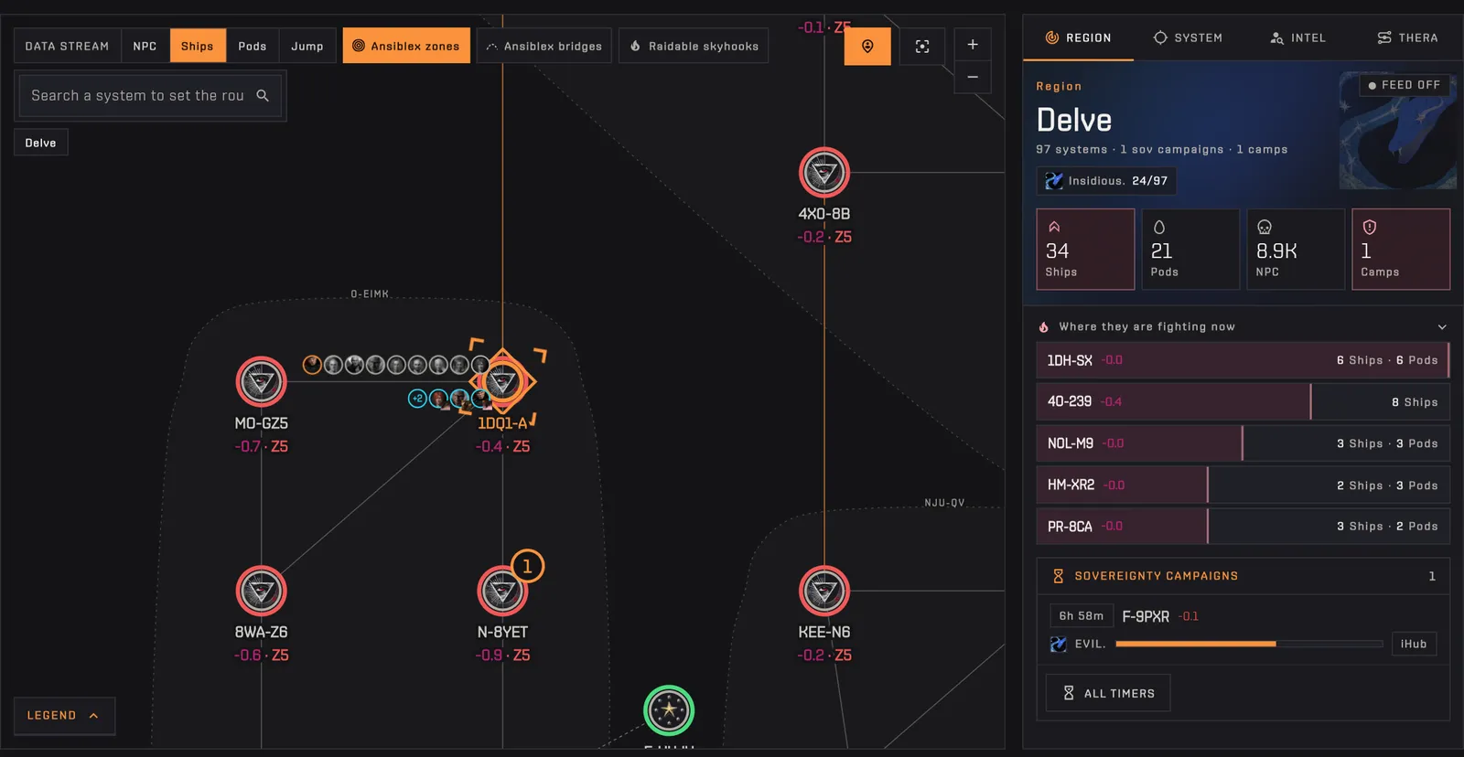
Task: Click the +2 more pilots badge
Action: tap(417, 399)
